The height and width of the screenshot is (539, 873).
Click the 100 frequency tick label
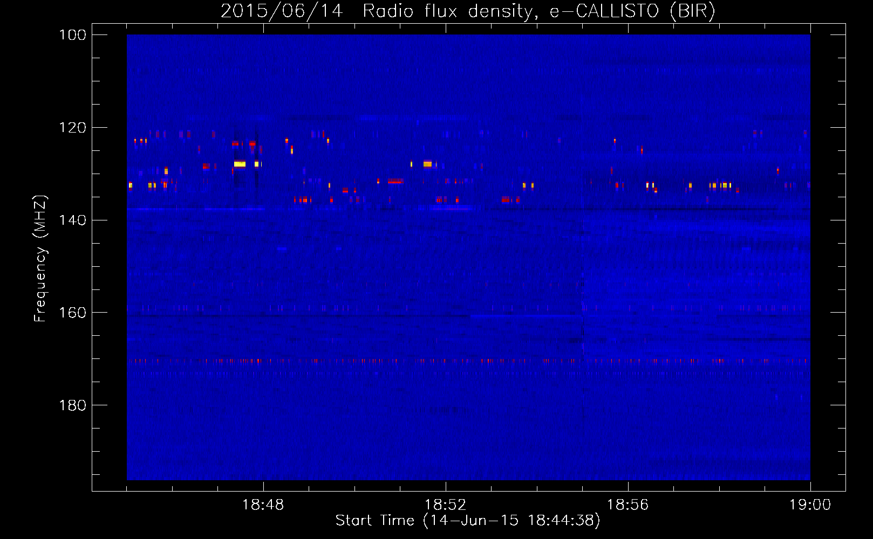[x=72, y=35]
